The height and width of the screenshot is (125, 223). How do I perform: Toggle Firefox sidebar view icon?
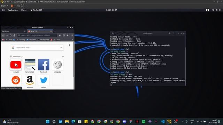coord(64,35)
